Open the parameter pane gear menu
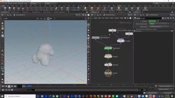Viewport: 175px width, 98px height. point(163,18)
